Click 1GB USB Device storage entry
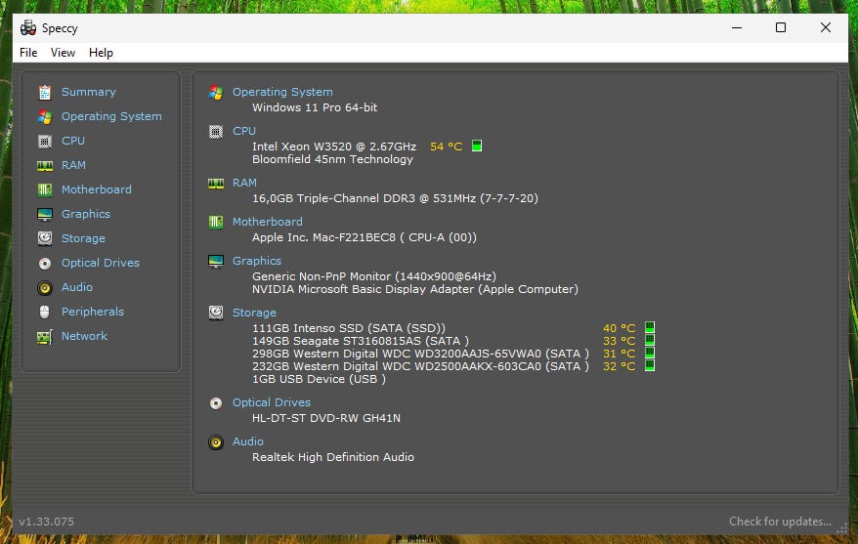Image resolution: width=858 pixels, height=544 pixels. [319, 379]
